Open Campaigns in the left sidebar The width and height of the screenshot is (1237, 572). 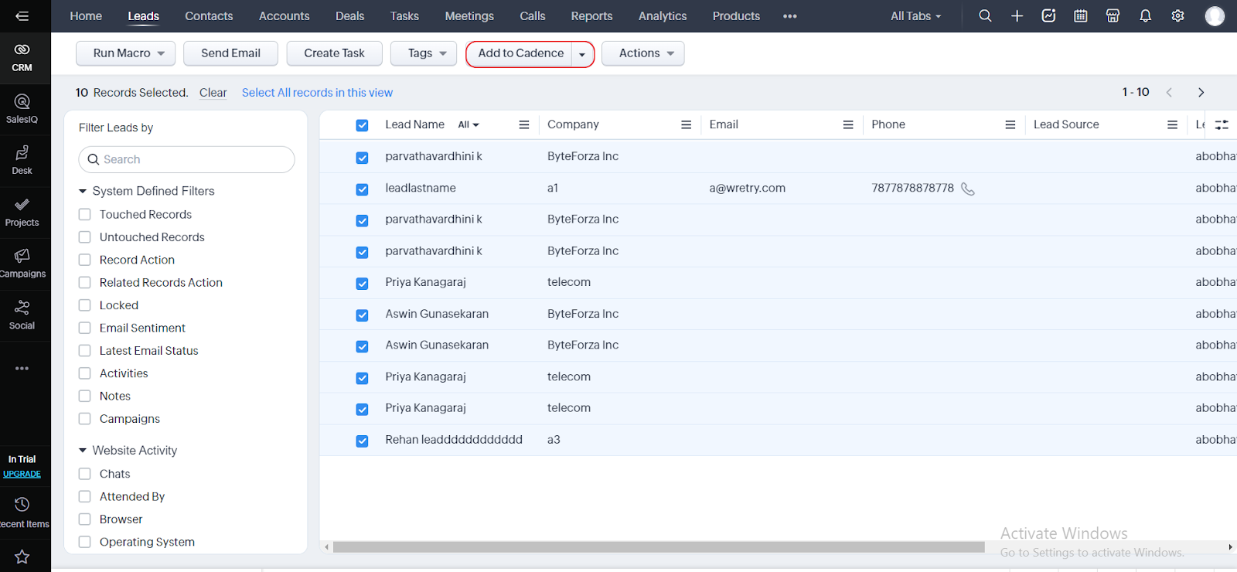[x=22, y=263]
